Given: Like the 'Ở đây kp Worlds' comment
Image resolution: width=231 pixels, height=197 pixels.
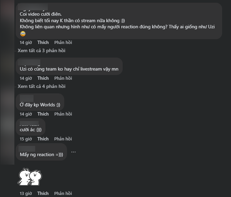Looking at the screenshot, I should (x=43, y=114).
